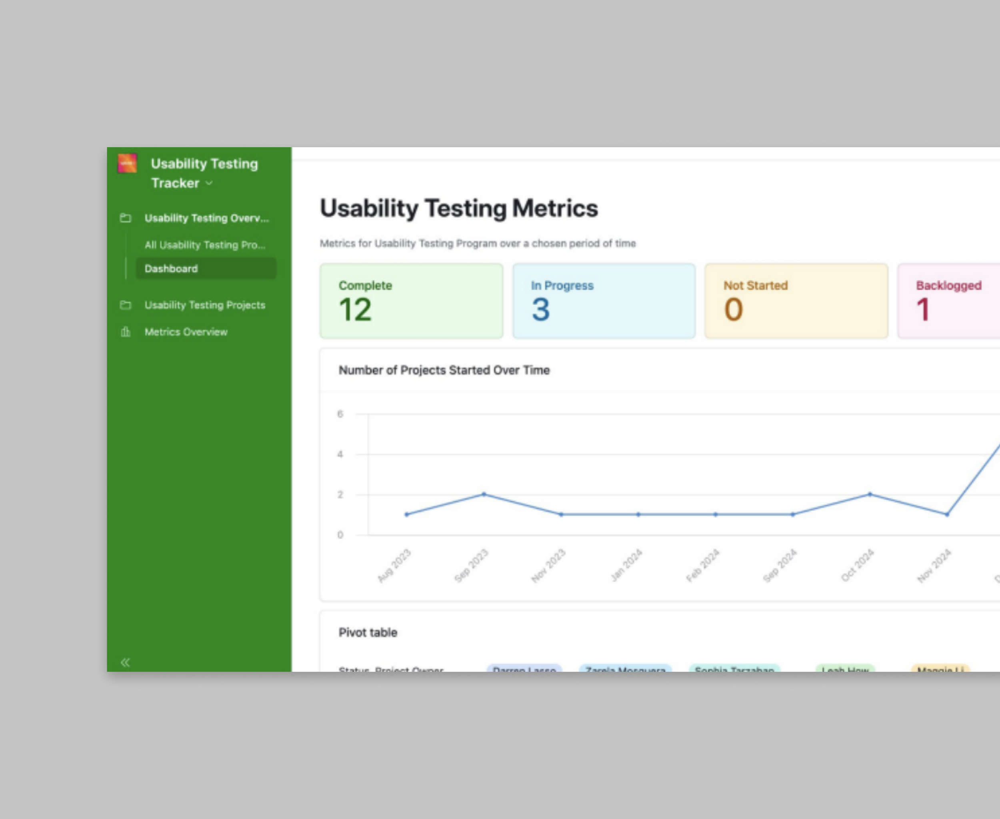Click bar chart icon for Metrics Overview
The image size is (1000, 819).
pyautogui.click(x=125, y=332)
